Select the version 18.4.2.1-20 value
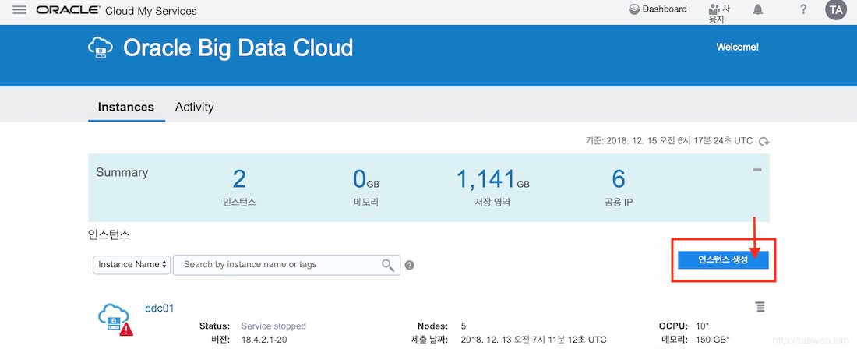 point(264,340)
